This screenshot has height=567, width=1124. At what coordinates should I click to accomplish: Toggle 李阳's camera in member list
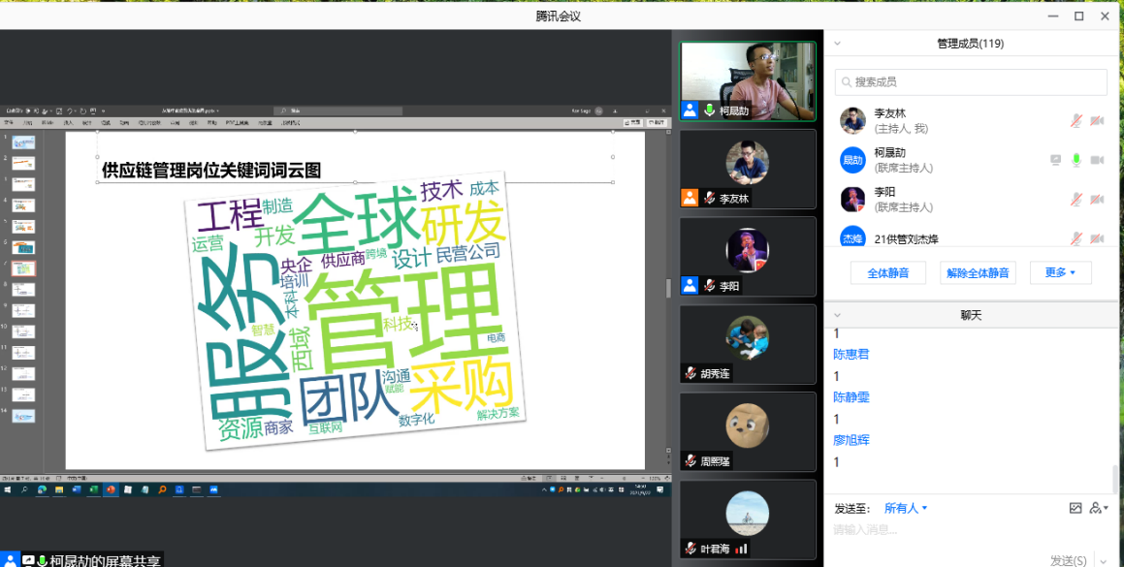coord(1097,200)
